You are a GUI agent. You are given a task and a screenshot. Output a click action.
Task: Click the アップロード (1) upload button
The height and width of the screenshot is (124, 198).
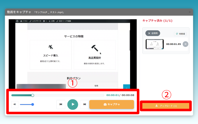[x=166, y=106]
